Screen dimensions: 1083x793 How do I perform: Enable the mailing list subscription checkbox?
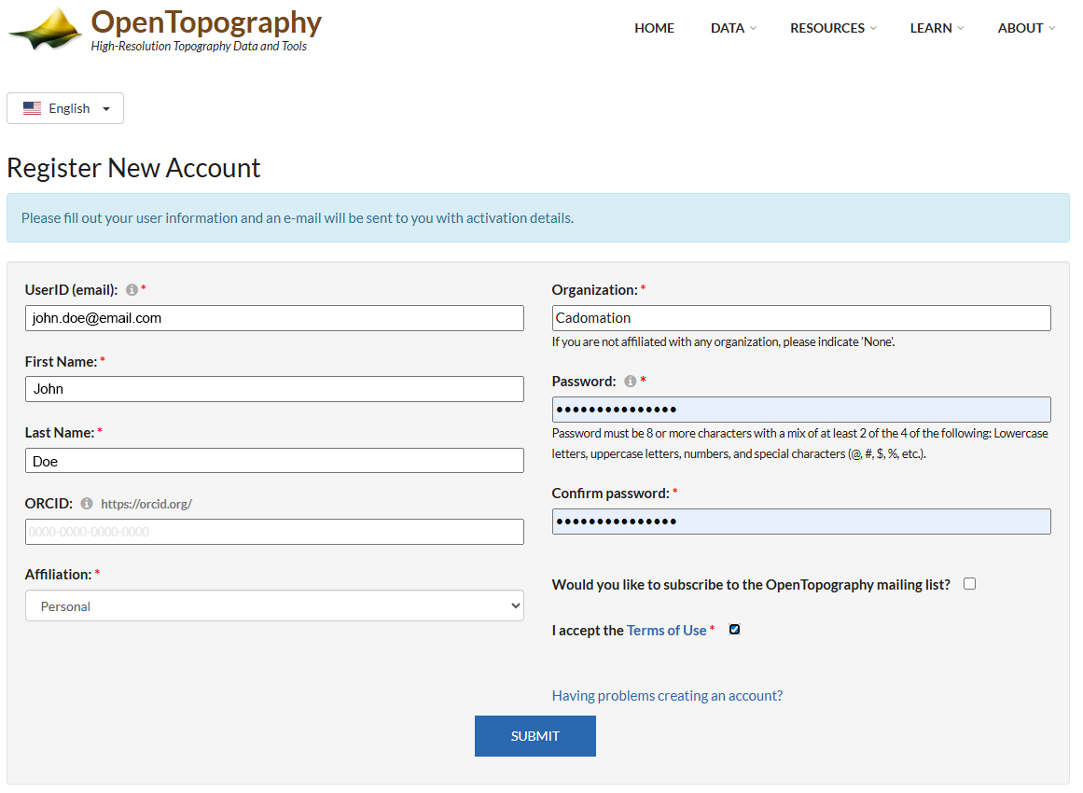[970, 584]
